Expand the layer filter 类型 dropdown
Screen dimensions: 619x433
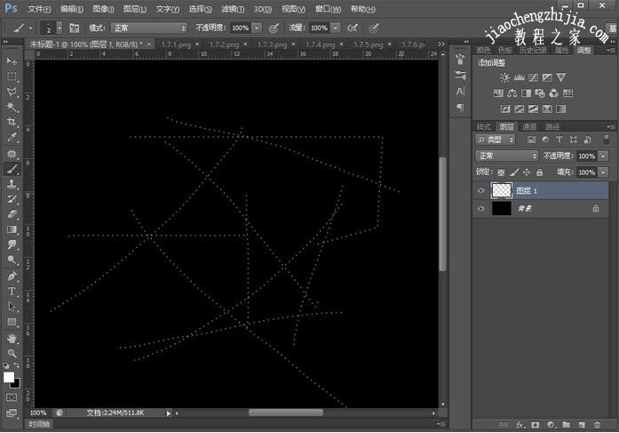[501, 140]
